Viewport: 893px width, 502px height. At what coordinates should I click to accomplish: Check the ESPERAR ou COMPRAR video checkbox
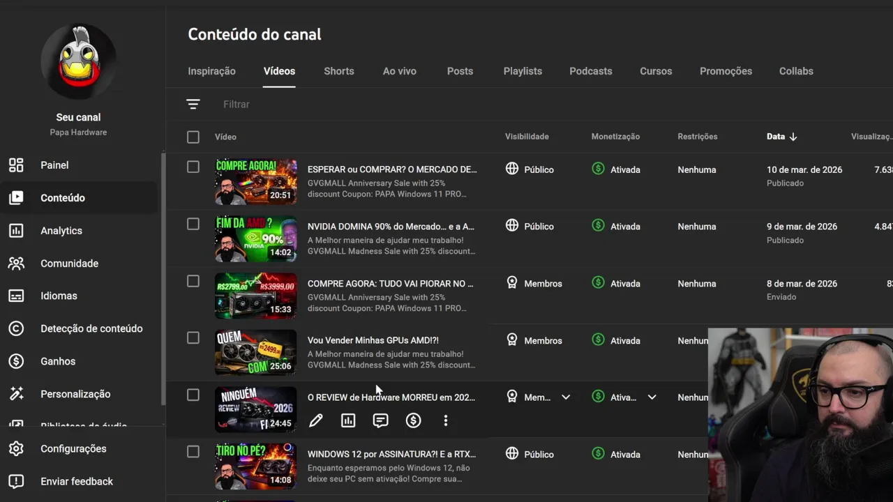tap(193, 167)
